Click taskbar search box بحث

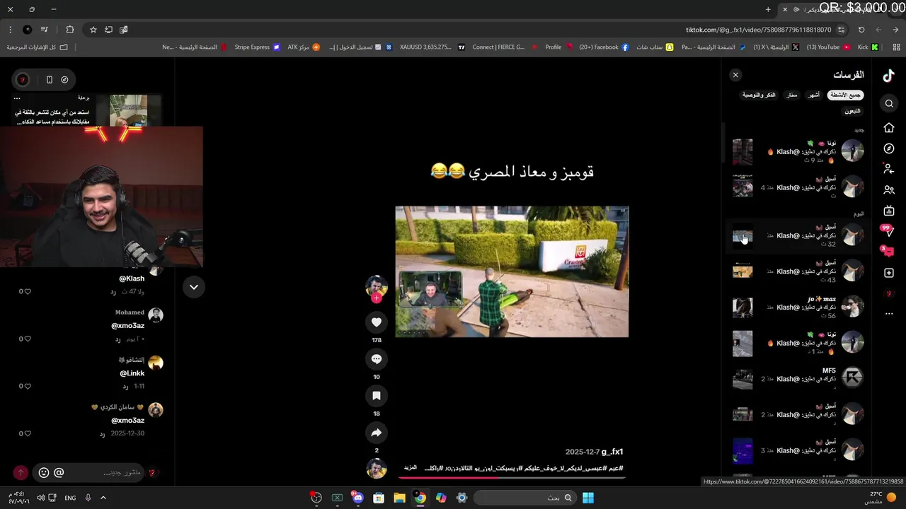[x=524, y=498]
